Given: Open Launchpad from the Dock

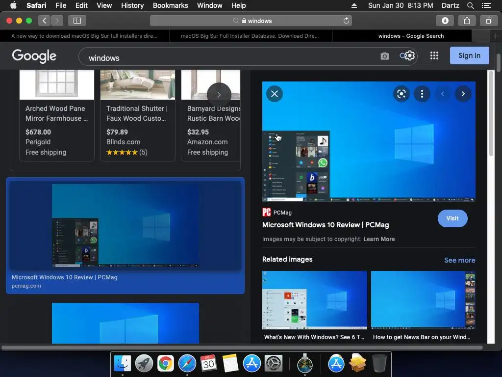Looking at the screenshot, I should click(x=144, y=363).
